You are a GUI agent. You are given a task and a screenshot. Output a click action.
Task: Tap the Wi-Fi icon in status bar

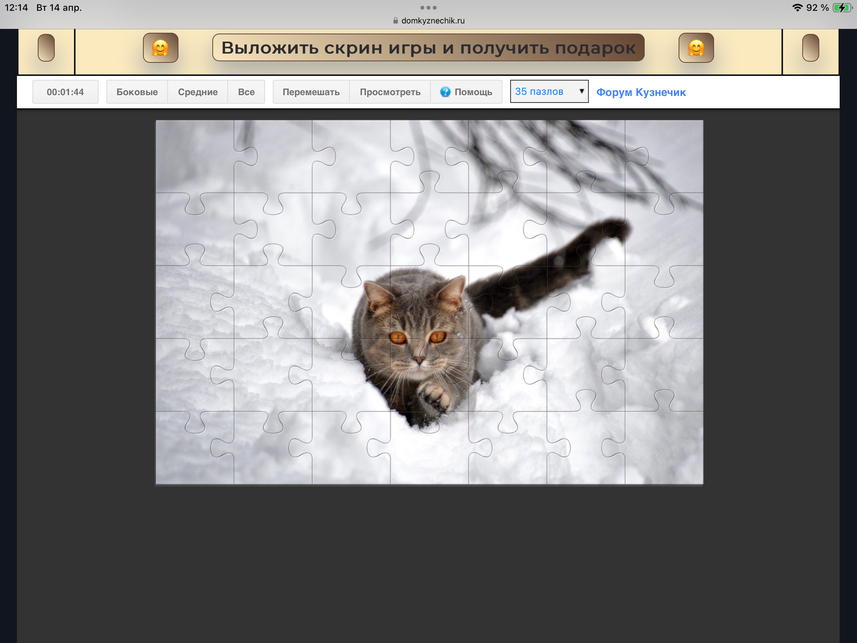click(797, 7)
